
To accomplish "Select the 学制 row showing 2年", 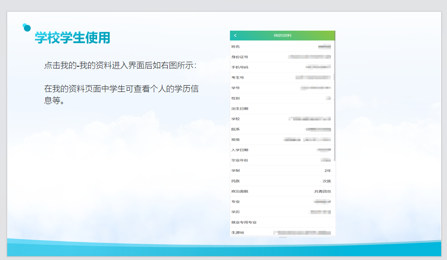I will (x=282, y=171).
